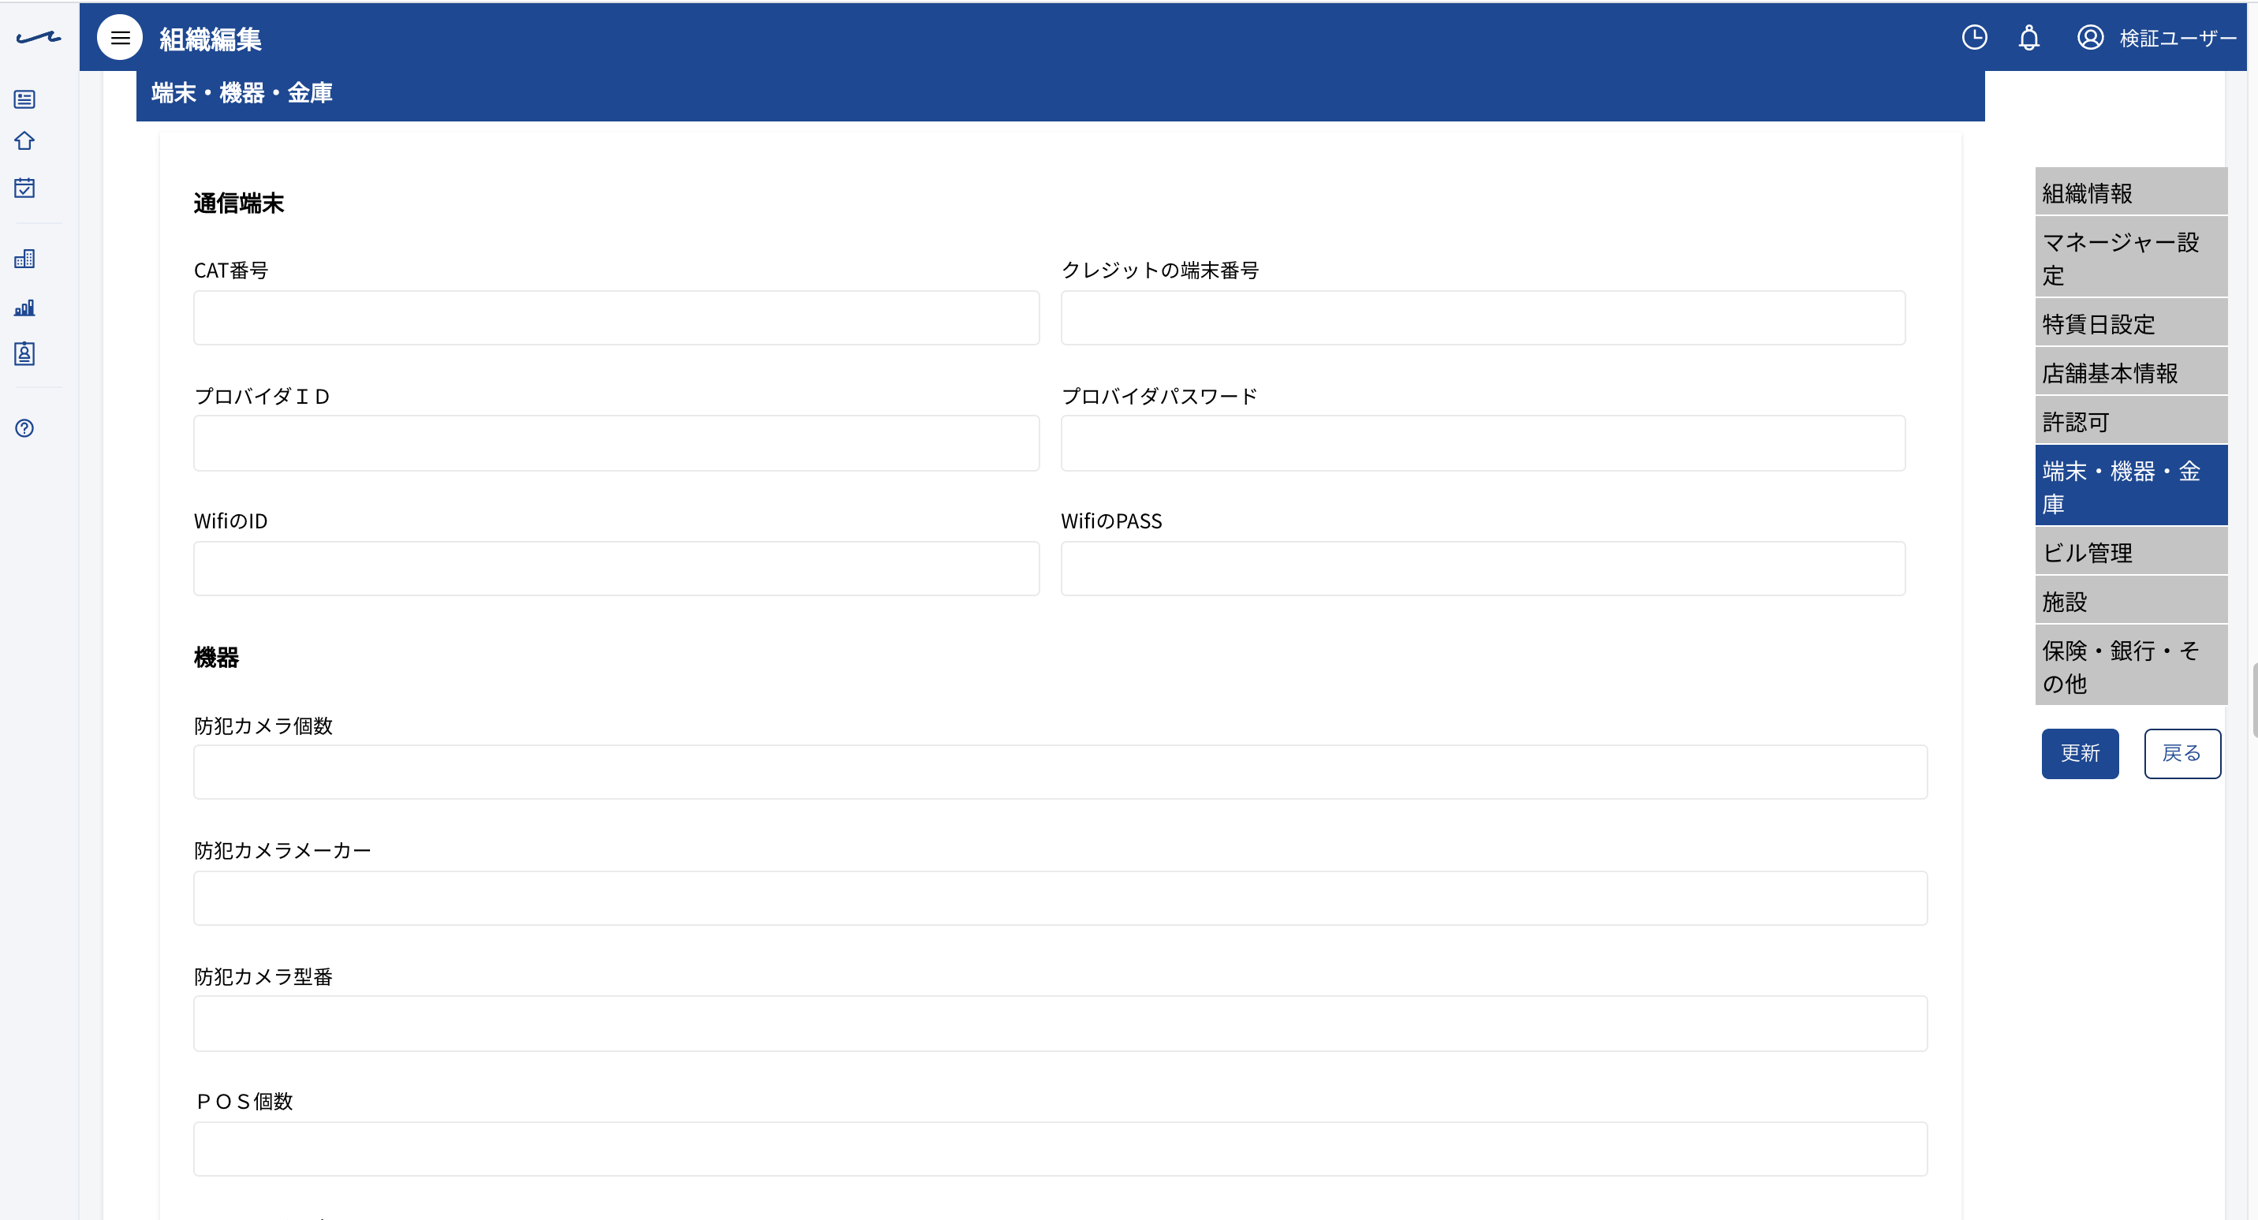Click the 更新 button

(x=2080, y=753)
